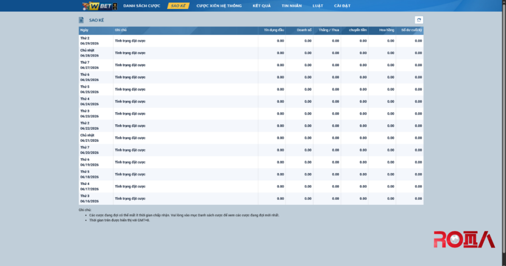Open Tình trạng đặt cược for 06/22/2026

pos(130,126)
